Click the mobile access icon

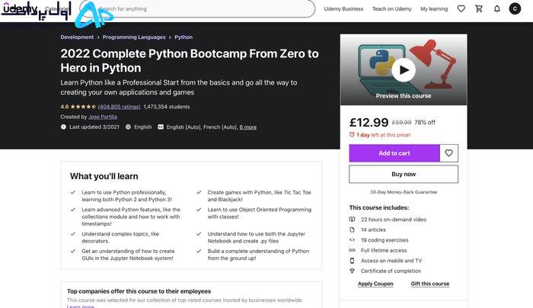click(352, 261)
